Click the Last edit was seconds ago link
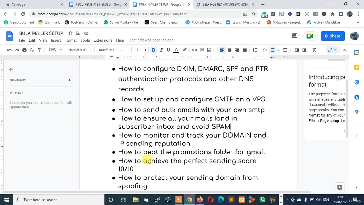The width and height of the screenshot is (364, 205). tap(152, 40)
